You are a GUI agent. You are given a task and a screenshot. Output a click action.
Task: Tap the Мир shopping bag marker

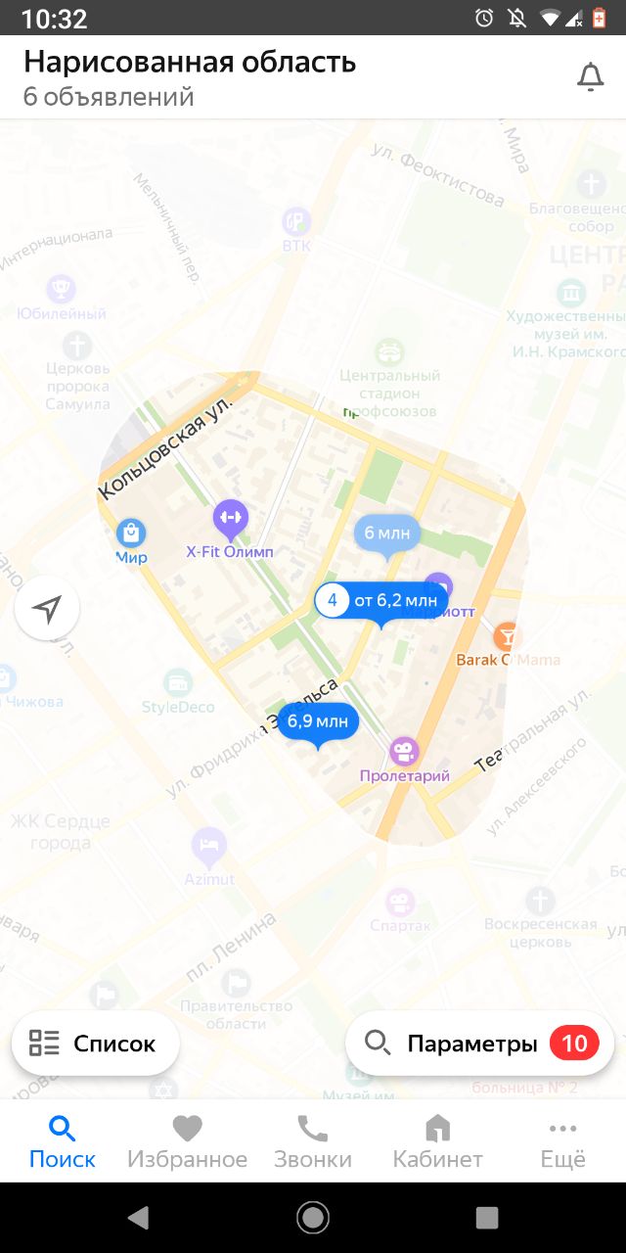pos(131,534)
